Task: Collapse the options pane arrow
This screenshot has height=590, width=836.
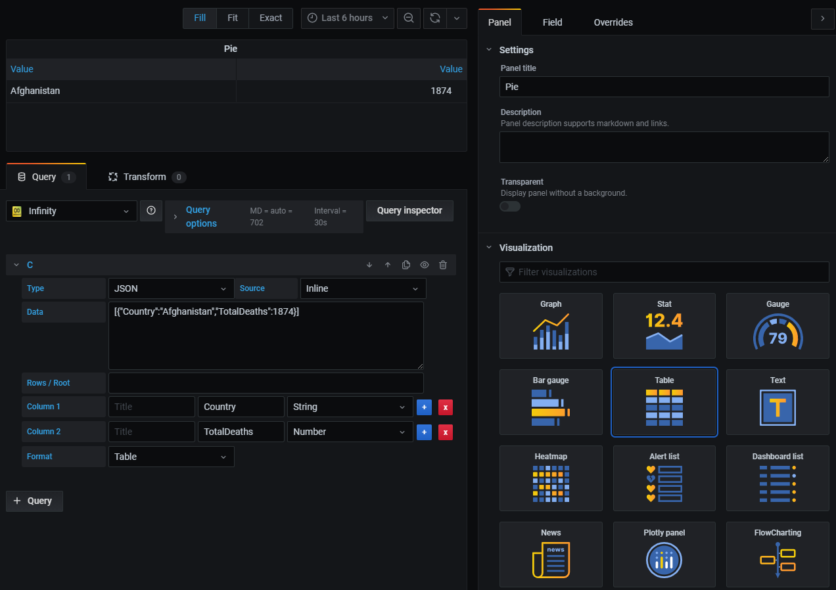Action: [x=822, y=18]
